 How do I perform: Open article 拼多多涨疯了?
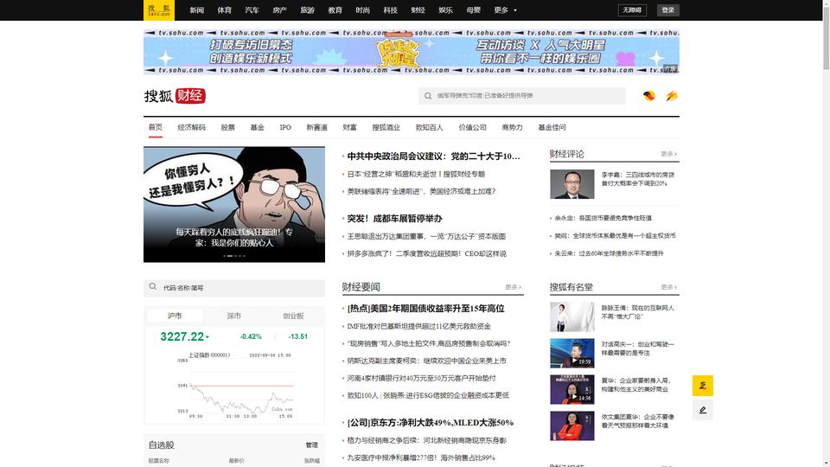tap(426, 253)
